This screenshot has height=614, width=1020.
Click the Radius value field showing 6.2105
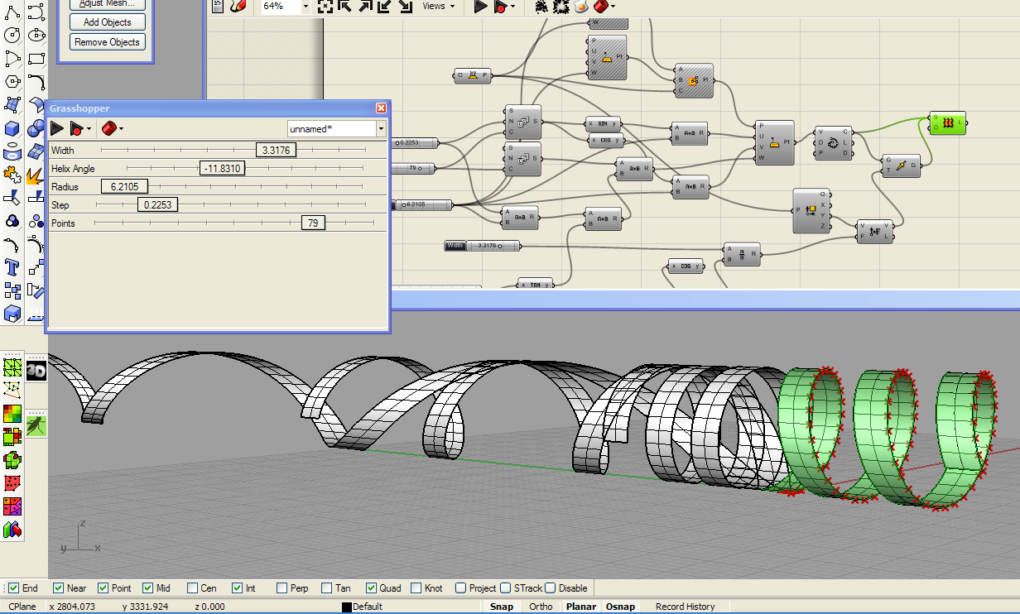click(124, 186)
